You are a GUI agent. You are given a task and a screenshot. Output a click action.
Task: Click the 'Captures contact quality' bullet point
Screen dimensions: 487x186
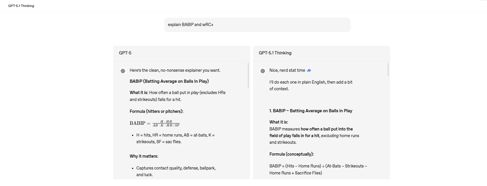[x=176, y=168]
